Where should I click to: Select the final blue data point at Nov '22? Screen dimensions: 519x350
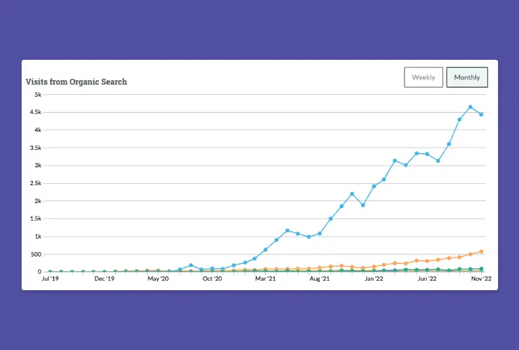(x=481, y=115)
